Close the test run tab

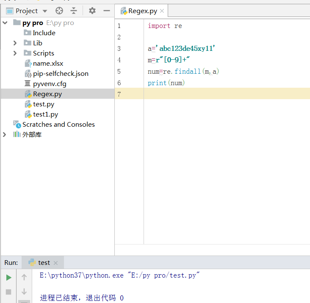pyautogui.click(x=55, y=263)
